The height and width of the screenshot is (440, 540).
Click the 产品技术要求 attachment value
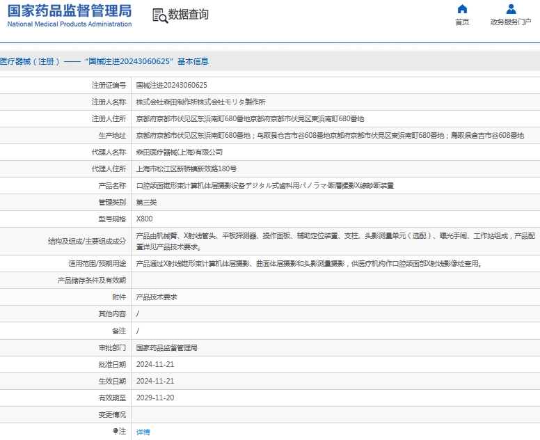(157, 297)
